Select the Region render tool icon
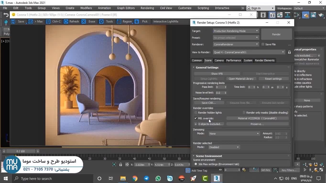The height and width of the screenshot is (183, 326). pyautogui.click(x=119, y=22)
